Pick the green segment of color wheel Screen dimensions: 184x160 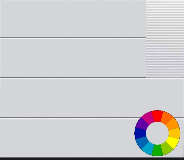(157, 150)
